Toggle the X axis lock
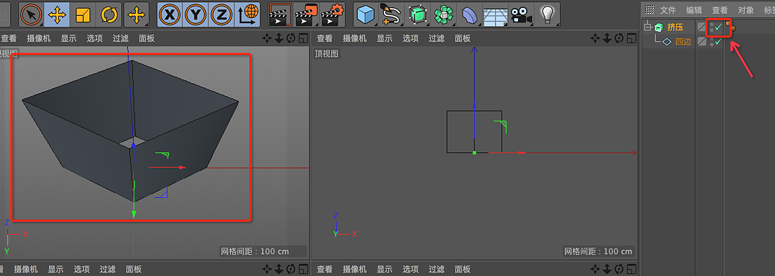The width and height of the screenshot is (775, 276). pos(170,15)
